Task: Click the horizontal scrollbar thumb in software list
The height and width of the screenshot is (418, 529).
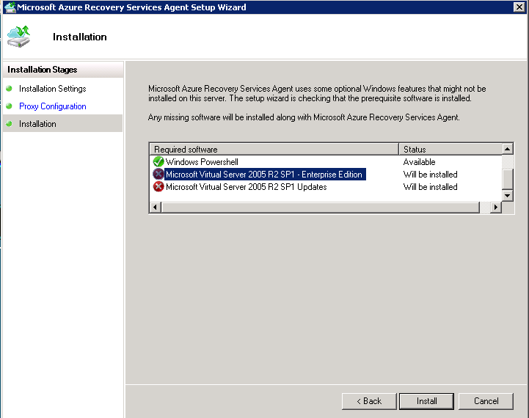Action: click(321, 207)
